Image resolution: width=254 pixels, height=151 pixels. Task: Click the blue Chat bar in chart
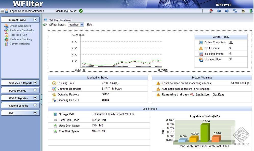[183, 140]
